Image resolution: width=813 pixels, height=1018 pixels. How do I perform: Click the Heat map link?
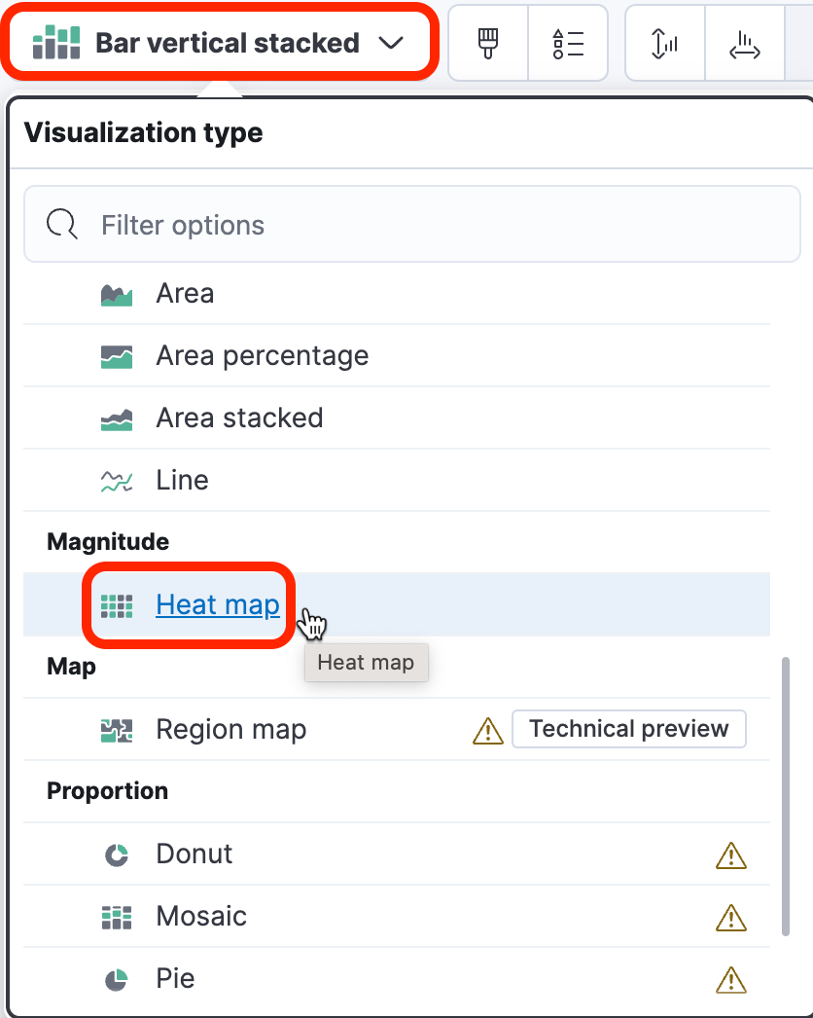pyautogui.click(x=218, y=604)
